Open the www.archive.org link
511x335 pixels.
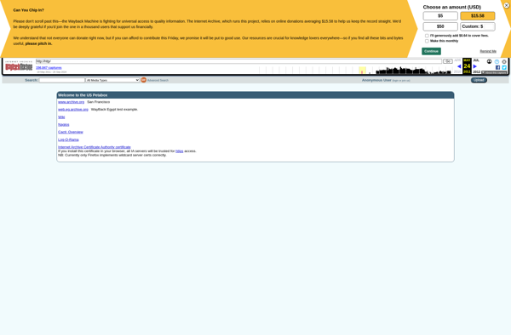71,102
